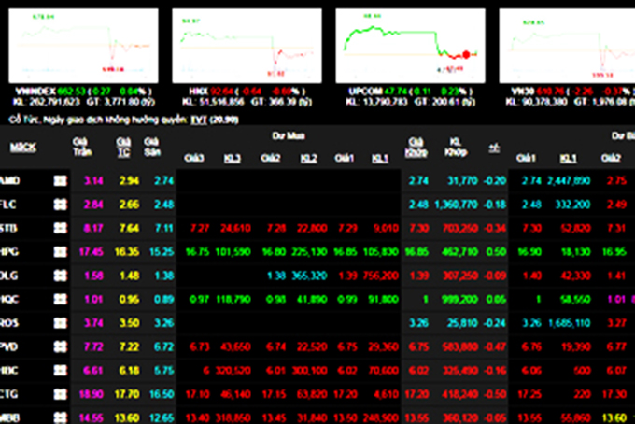Click the red marker dot on UPCOM chart

click(x=467, y=55)
